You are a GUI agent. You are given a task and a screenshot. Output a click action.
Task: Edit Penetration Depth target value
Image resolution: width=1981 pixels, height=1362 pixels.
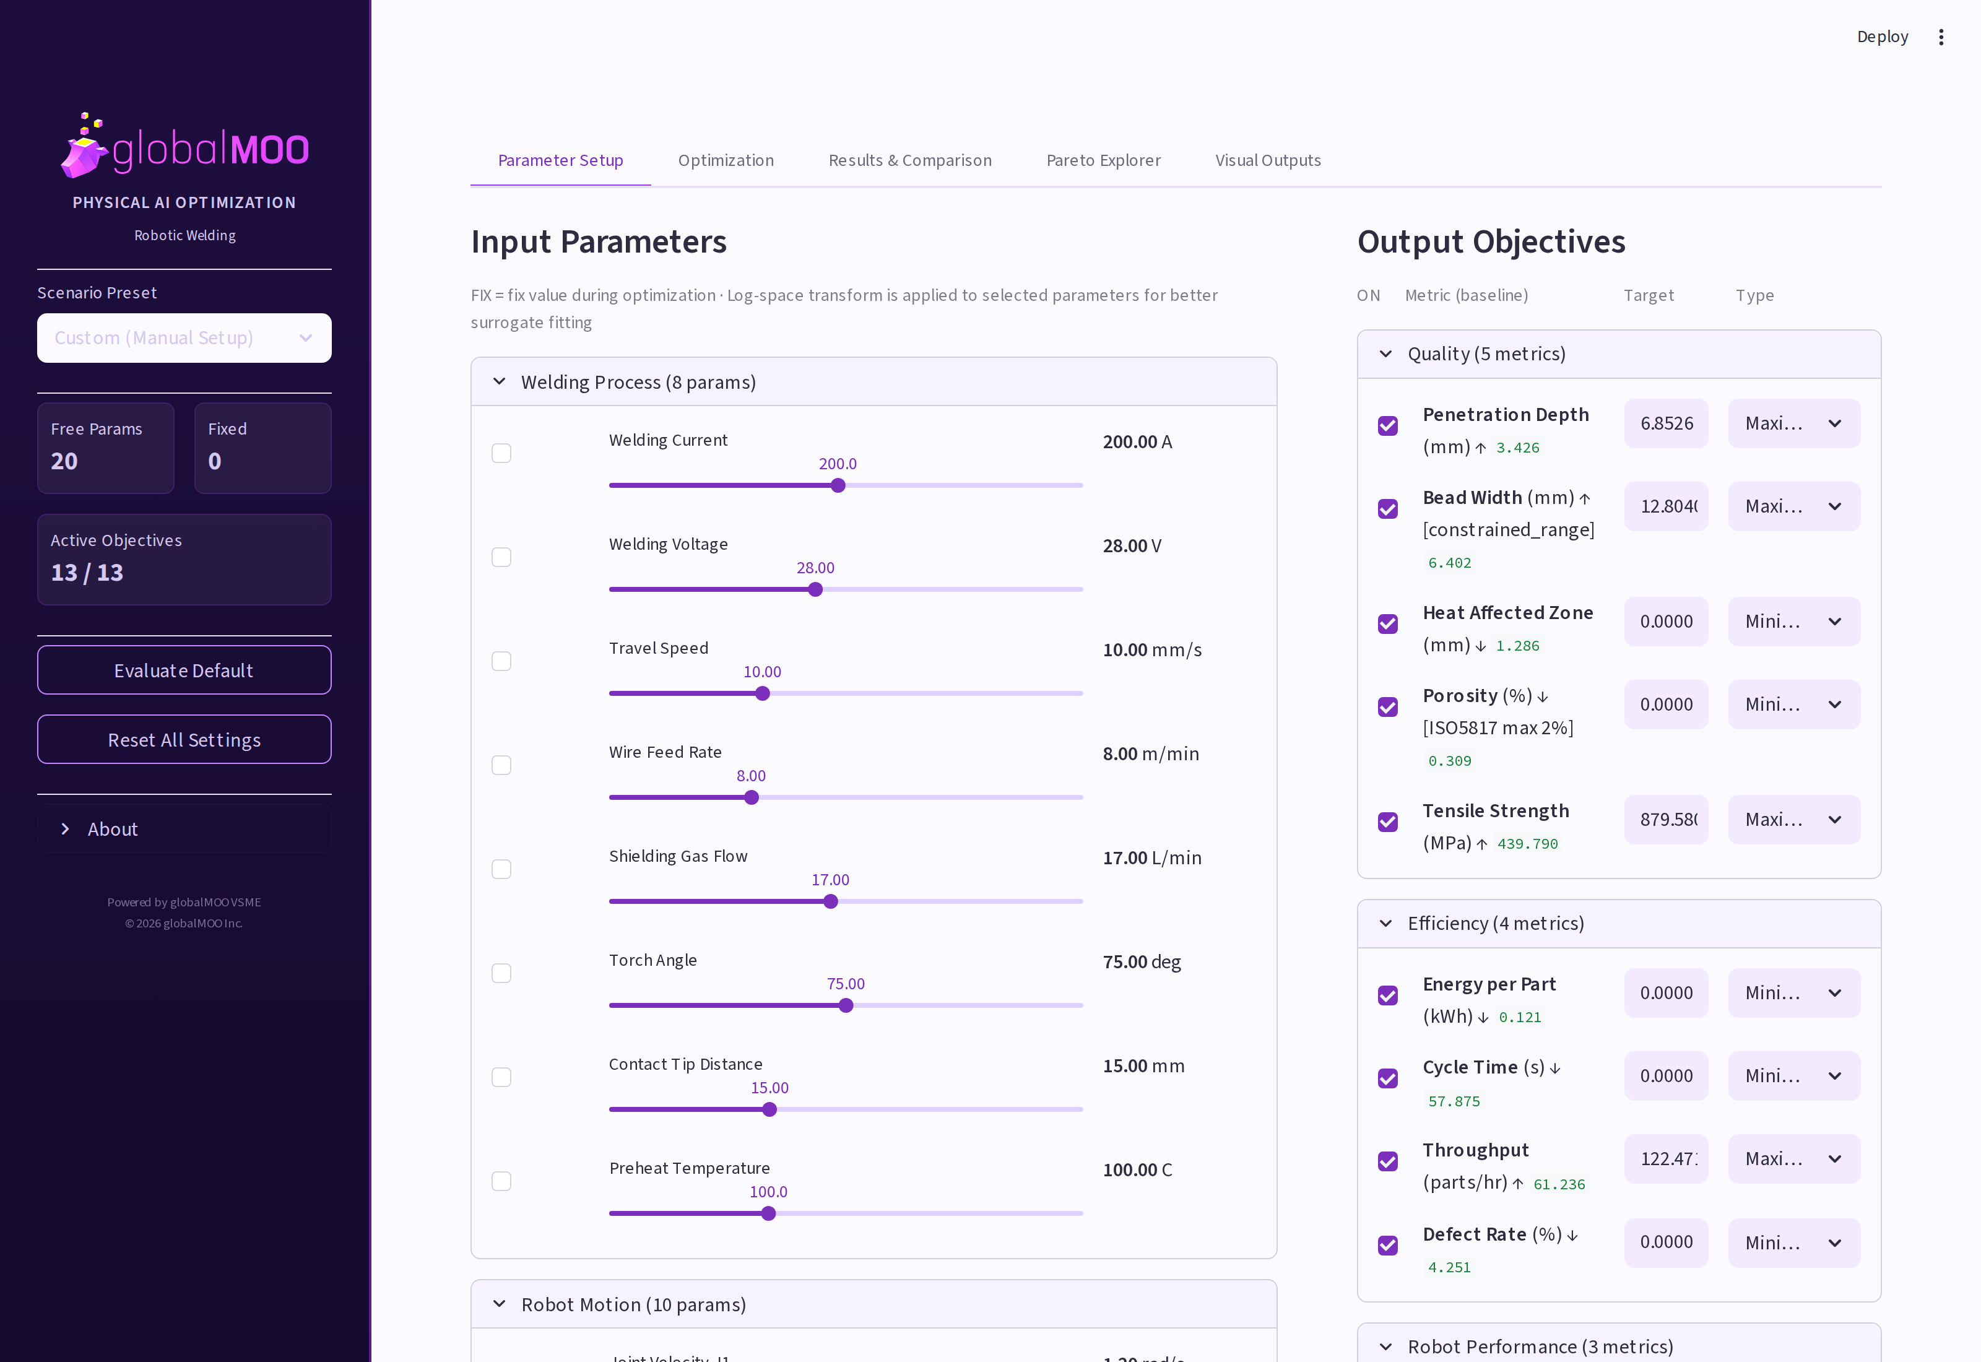tap(1666, 423)
